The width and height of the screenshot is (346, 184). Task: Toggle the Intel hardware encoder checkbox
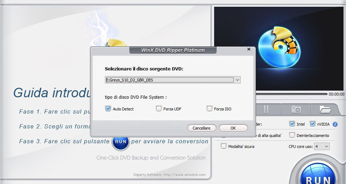click(x=292, y=124)
